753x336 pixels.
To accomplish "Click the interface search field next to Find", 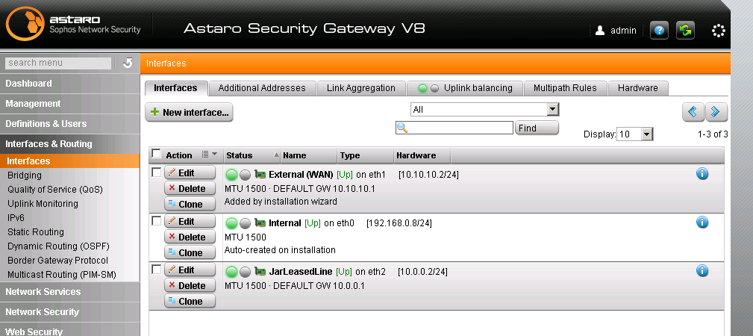I will [454, 128].
